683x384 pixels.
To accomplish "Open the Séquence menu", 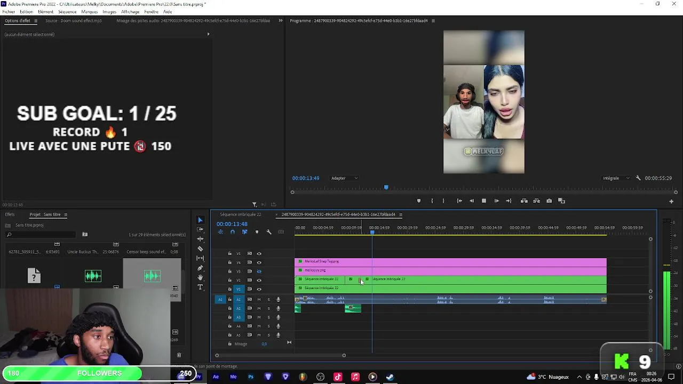I will (67, 12).
